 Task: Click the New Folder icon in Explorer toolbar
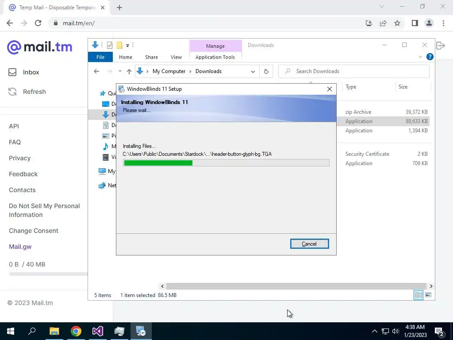(119, 45)
